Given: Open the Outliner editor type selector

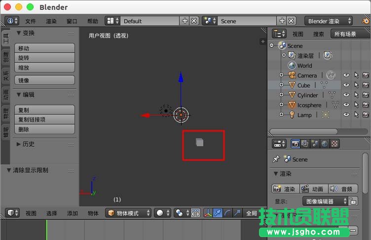Looking at the screenshot, I should coord(279,34).
